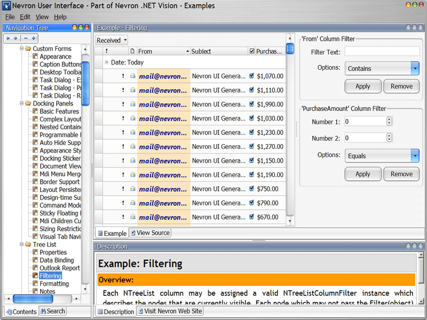Open the Contains options dropdown

click(x=415, y=68)
